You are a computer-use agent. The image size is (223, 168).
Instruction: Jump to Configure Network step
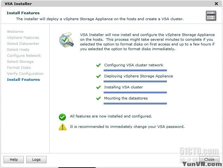[x=24, y=56]
